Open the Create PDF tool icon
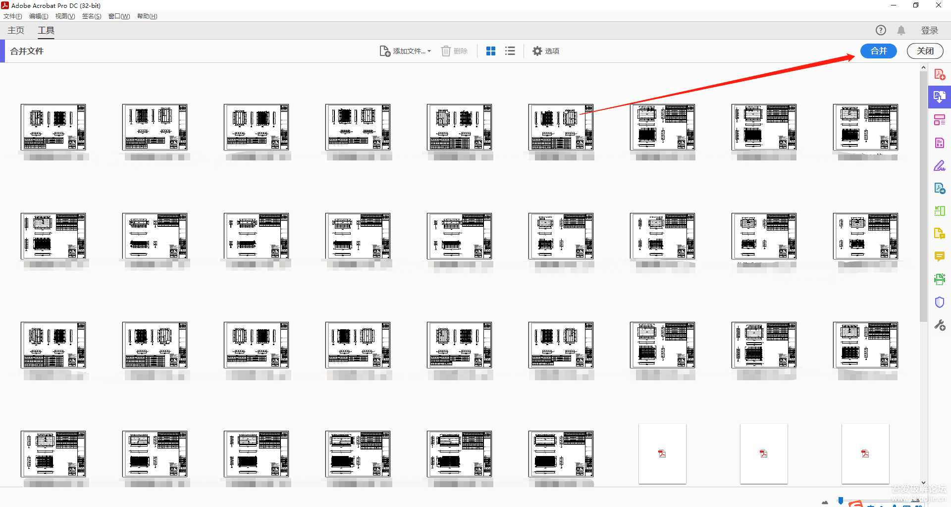 [940, 74]
